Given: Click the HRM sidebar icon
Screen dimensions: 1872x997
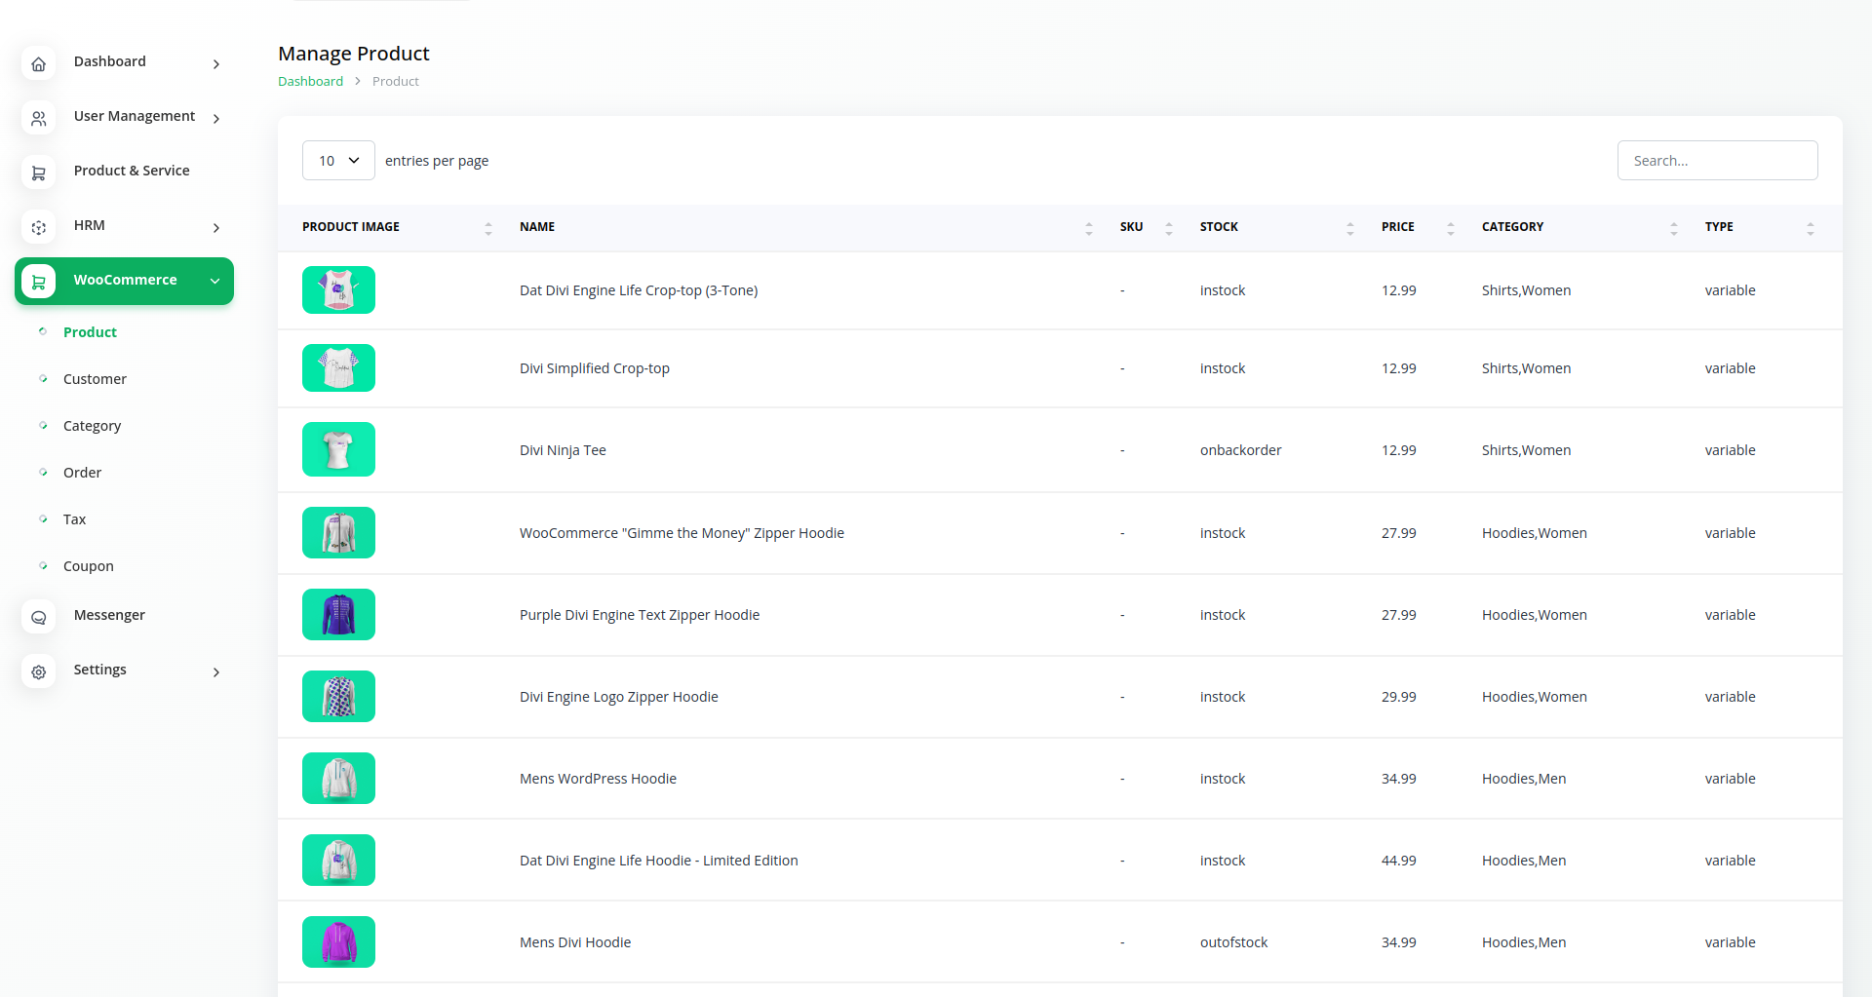Looking at the screenshot, I should 39,228.
